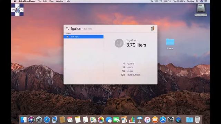Open the Help menu
221x124 pixels.
[x=68, y=1]
